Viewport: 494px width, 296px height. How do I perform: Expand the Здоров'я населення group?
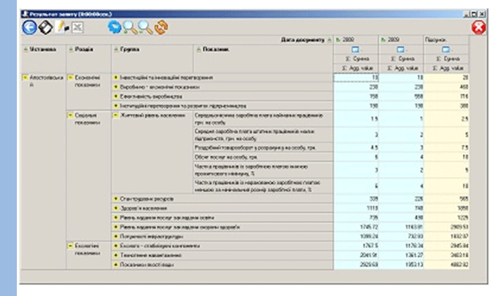pos(115,208)
